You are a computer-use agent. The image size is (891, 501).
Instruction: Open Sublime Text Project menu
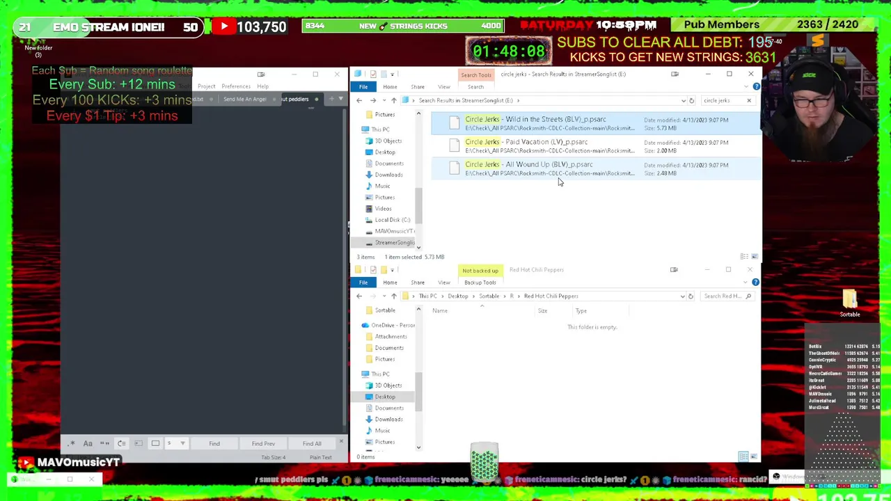click(206, 86)
